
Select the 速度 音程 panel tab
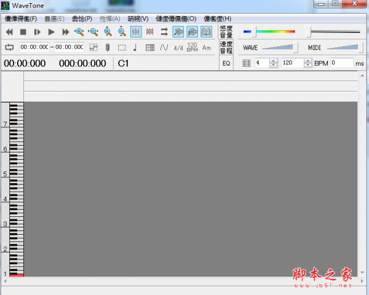[226, 47]
